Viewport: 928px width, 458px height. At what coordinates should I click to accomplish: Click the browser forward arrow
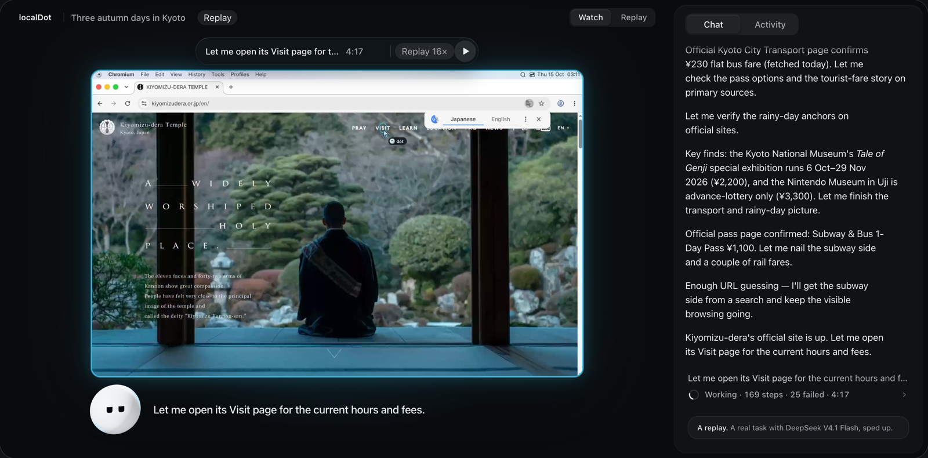(114, 104)
